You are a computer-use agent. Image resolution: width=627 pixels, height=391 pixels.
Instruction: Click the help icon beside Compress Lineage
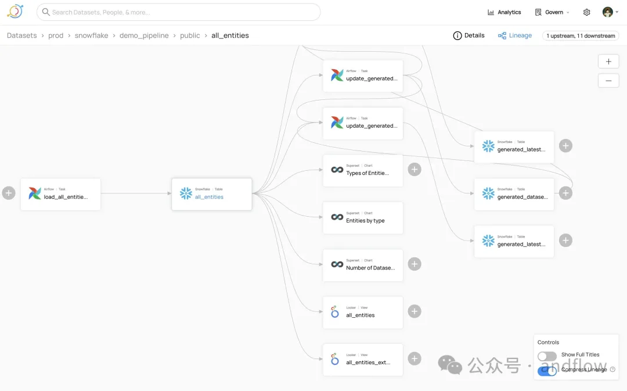(x=612, y=370)
